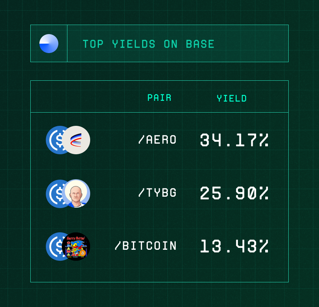Click the 34.17% yield value
This screenshot has height=307, width=319.
pyautogui.click(x=234, y=140)
